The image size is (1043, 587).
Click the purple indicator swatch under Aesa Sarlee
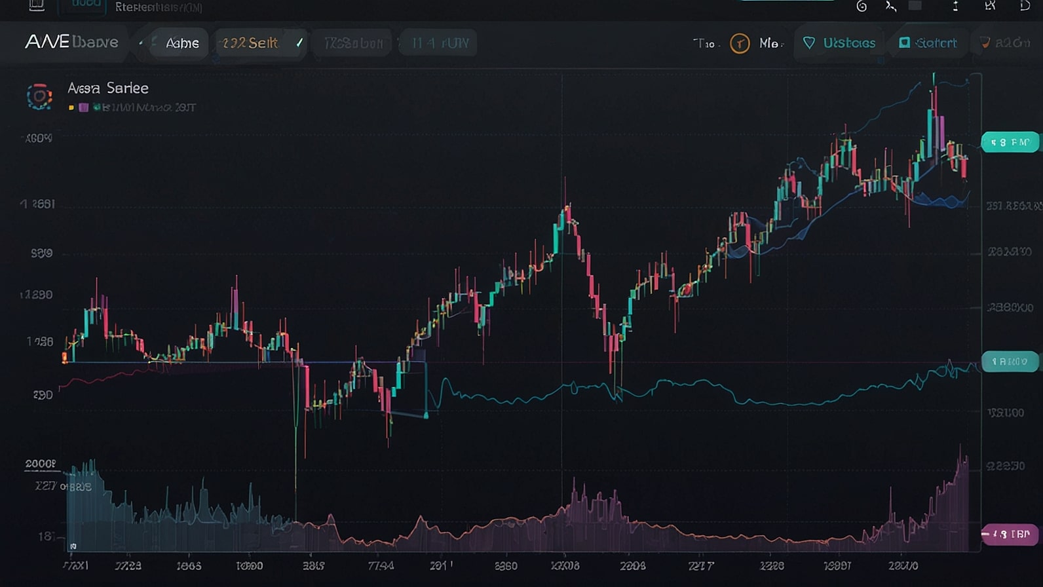(83, 107)
